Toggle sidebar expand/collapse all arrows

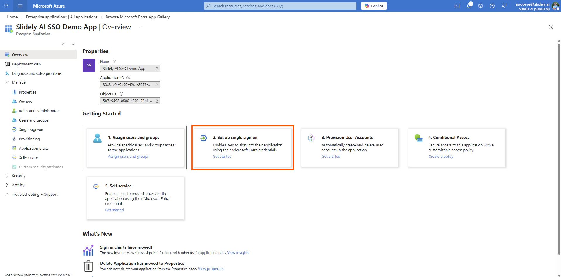click(63, 44)
